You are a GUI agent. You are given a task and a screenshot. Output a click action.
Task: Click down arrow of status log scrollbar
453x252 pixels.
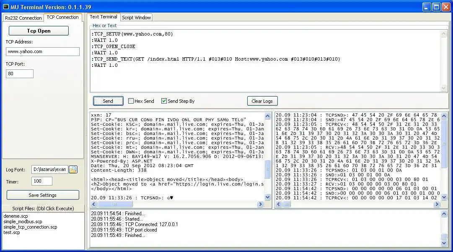click(x=444, y=243)
